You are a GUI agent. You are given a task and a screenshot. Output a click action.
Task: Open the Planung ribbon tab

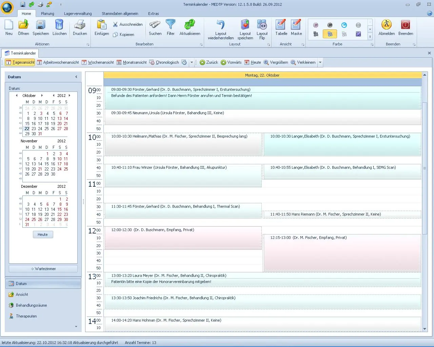point(47,14)
